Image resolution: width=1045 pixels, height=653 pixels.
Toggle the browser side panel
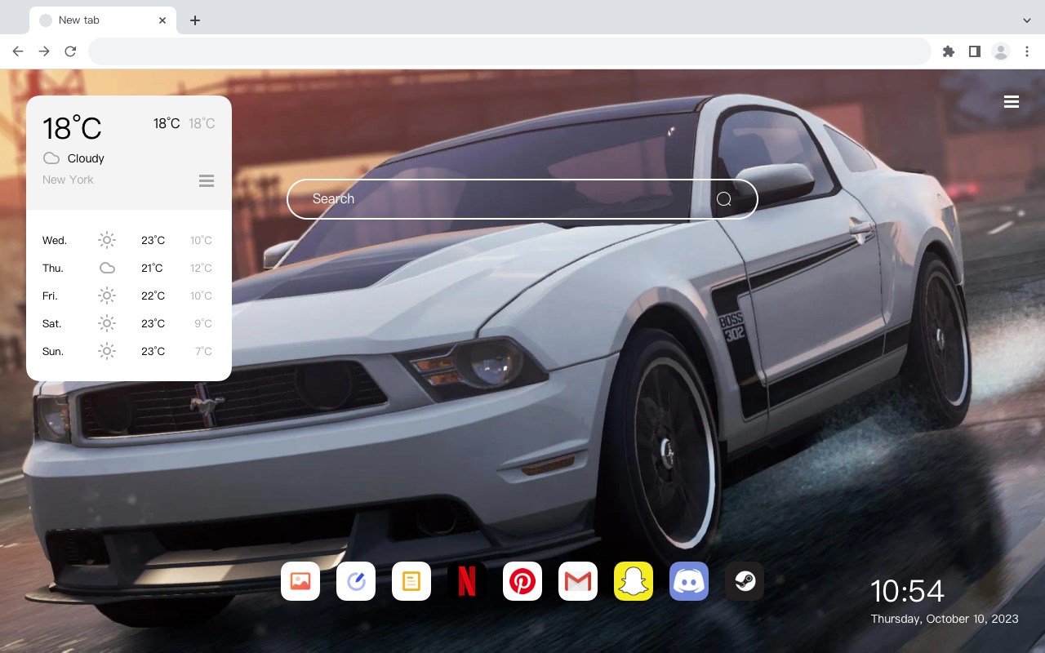974,51
